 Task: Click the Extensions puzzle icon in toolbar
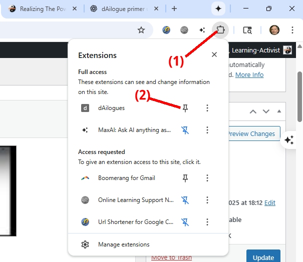tap(220, 30)
